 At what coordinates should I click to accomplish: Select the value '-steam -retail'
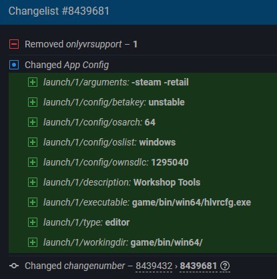pos(160,82)
